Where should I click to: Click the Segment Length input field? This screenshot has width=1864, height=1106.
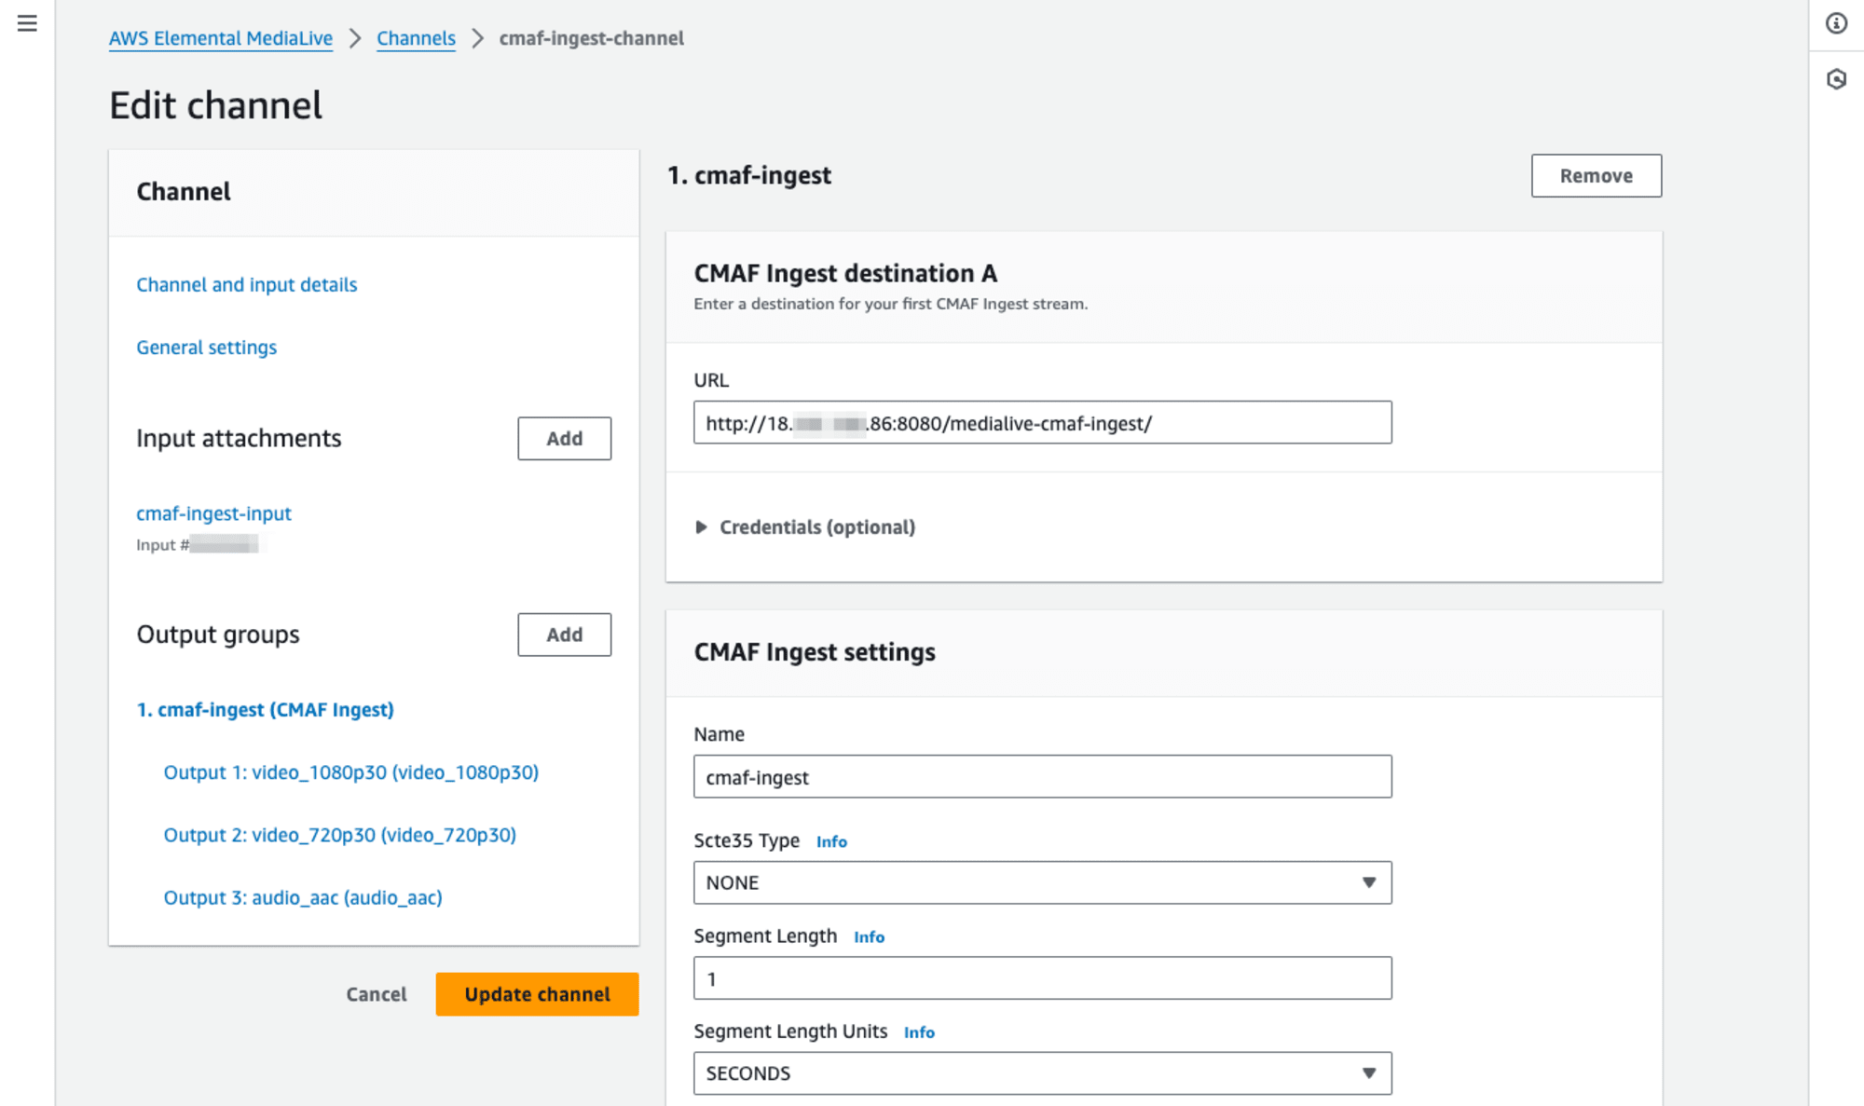[1042, 978]
